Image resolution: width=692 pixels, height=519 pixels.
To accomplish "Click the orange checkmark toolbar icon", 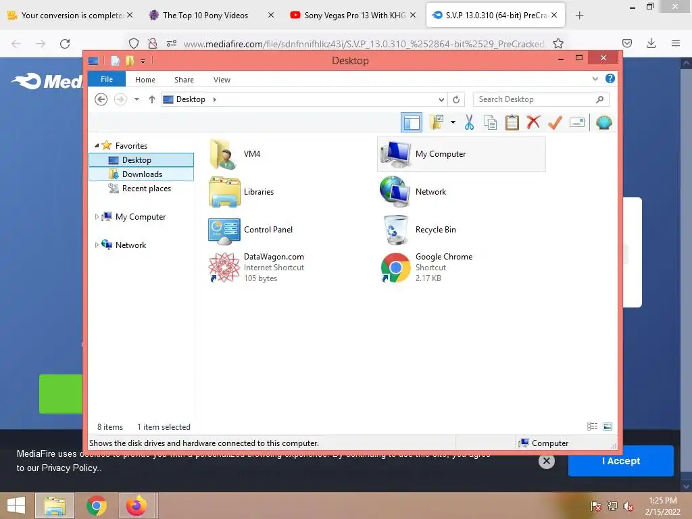I will (555, 122).
